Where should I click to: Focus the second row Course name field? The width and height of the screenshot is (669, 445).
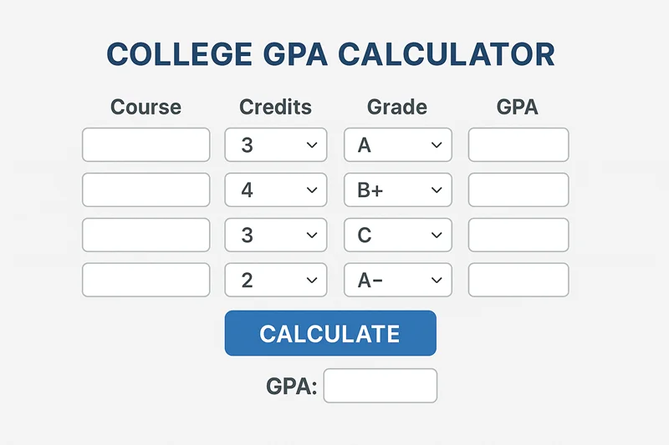[x=146, y=190]
